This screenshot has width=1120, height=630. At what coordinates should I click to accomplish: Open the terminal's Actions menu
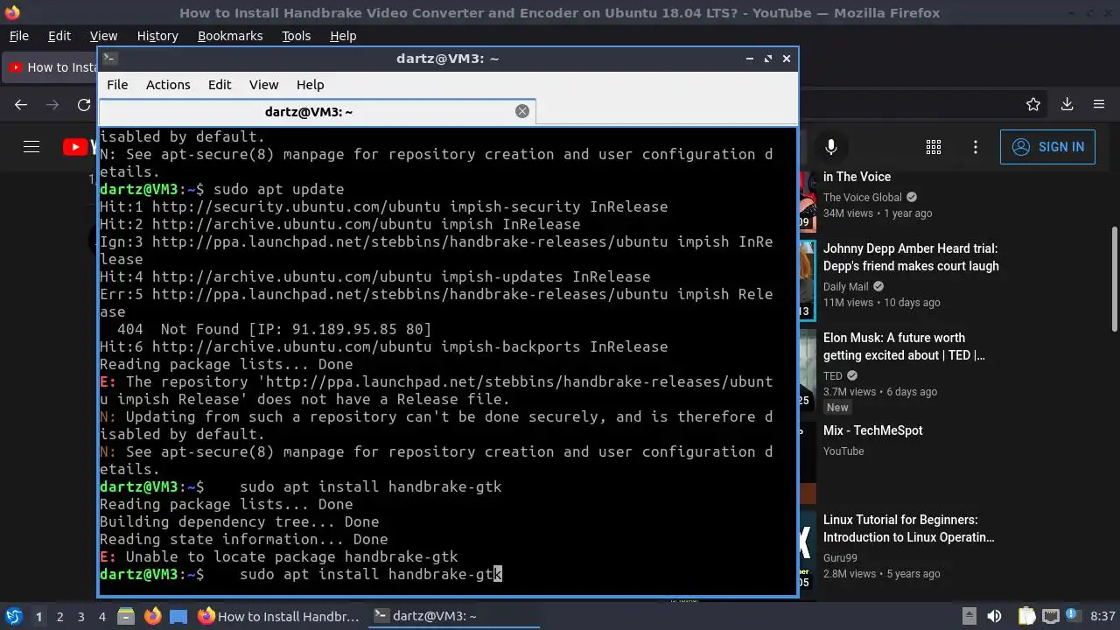[168, 85]
